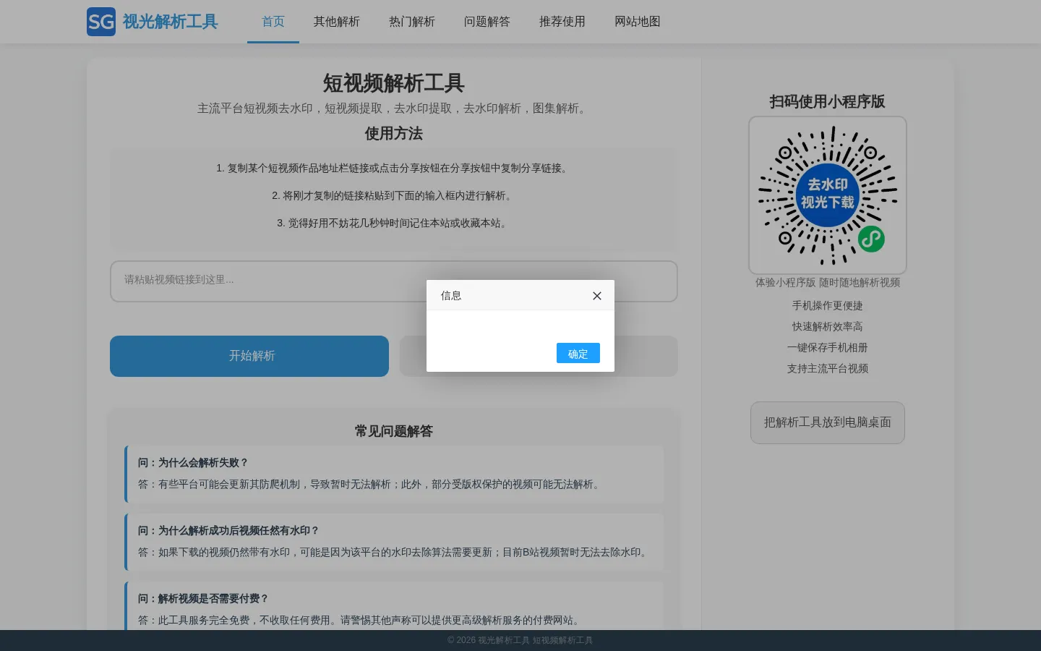This screenshot has height=651, width=1041.
Task: Click instruction step 3 about 收藏本站
Action: pyautogui.click(x=394, y=223)
